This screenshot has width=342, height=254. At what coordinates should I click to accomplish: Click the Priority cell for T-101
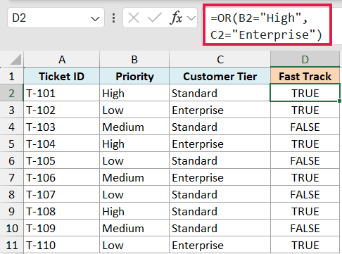pyautogui.click(x=134, y=93)
